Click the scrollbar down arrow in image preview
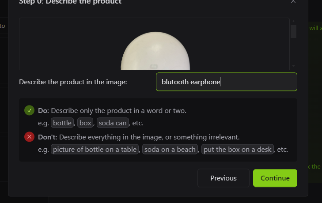The width and height of the screenshot is (322, 203). point(293,66)
